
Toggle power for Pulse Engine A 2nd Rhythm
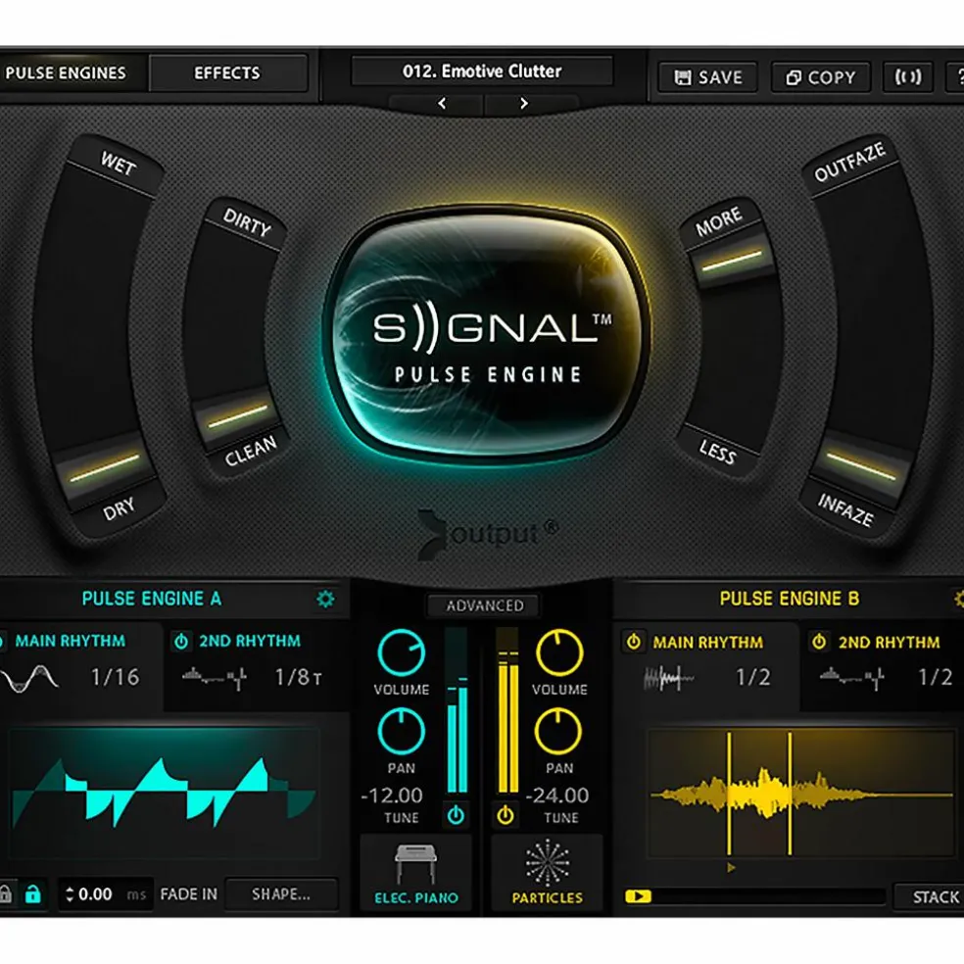pyautogui.click(x=181, y=642)
